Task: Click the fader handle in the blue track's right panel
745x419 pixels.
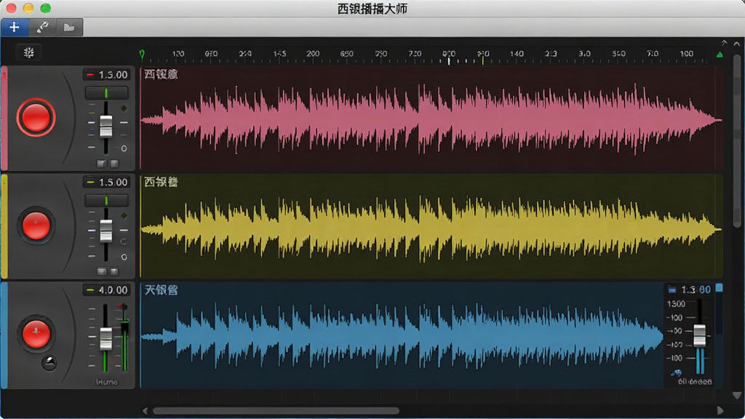Action: 700,335
